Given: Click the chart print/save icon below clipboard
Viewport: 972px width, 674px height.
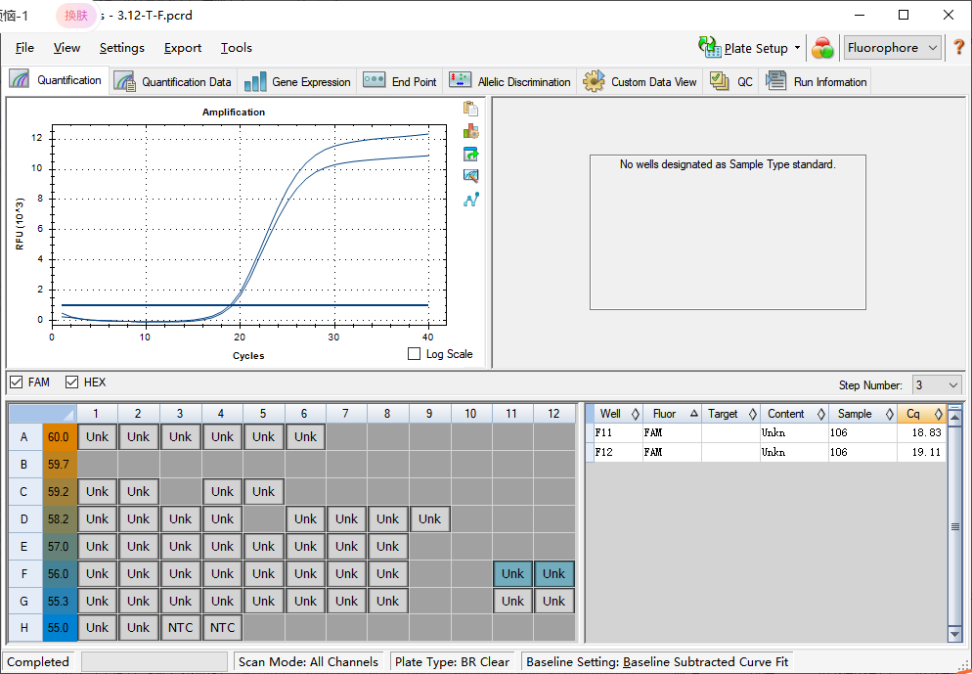Looking at the screenshot, I should (470, 131).
